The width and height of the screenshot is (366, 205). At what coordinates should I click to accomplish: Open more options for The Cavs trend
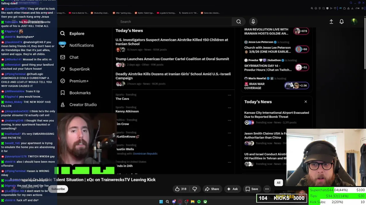coord(229,95)
